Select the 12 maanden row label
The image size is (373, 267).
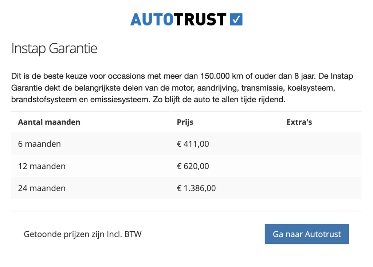[42, 166]
